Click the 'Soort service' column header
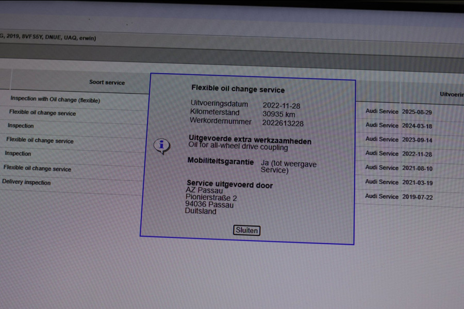Viewport: 464px width, 309px height. tap(107, 82)
